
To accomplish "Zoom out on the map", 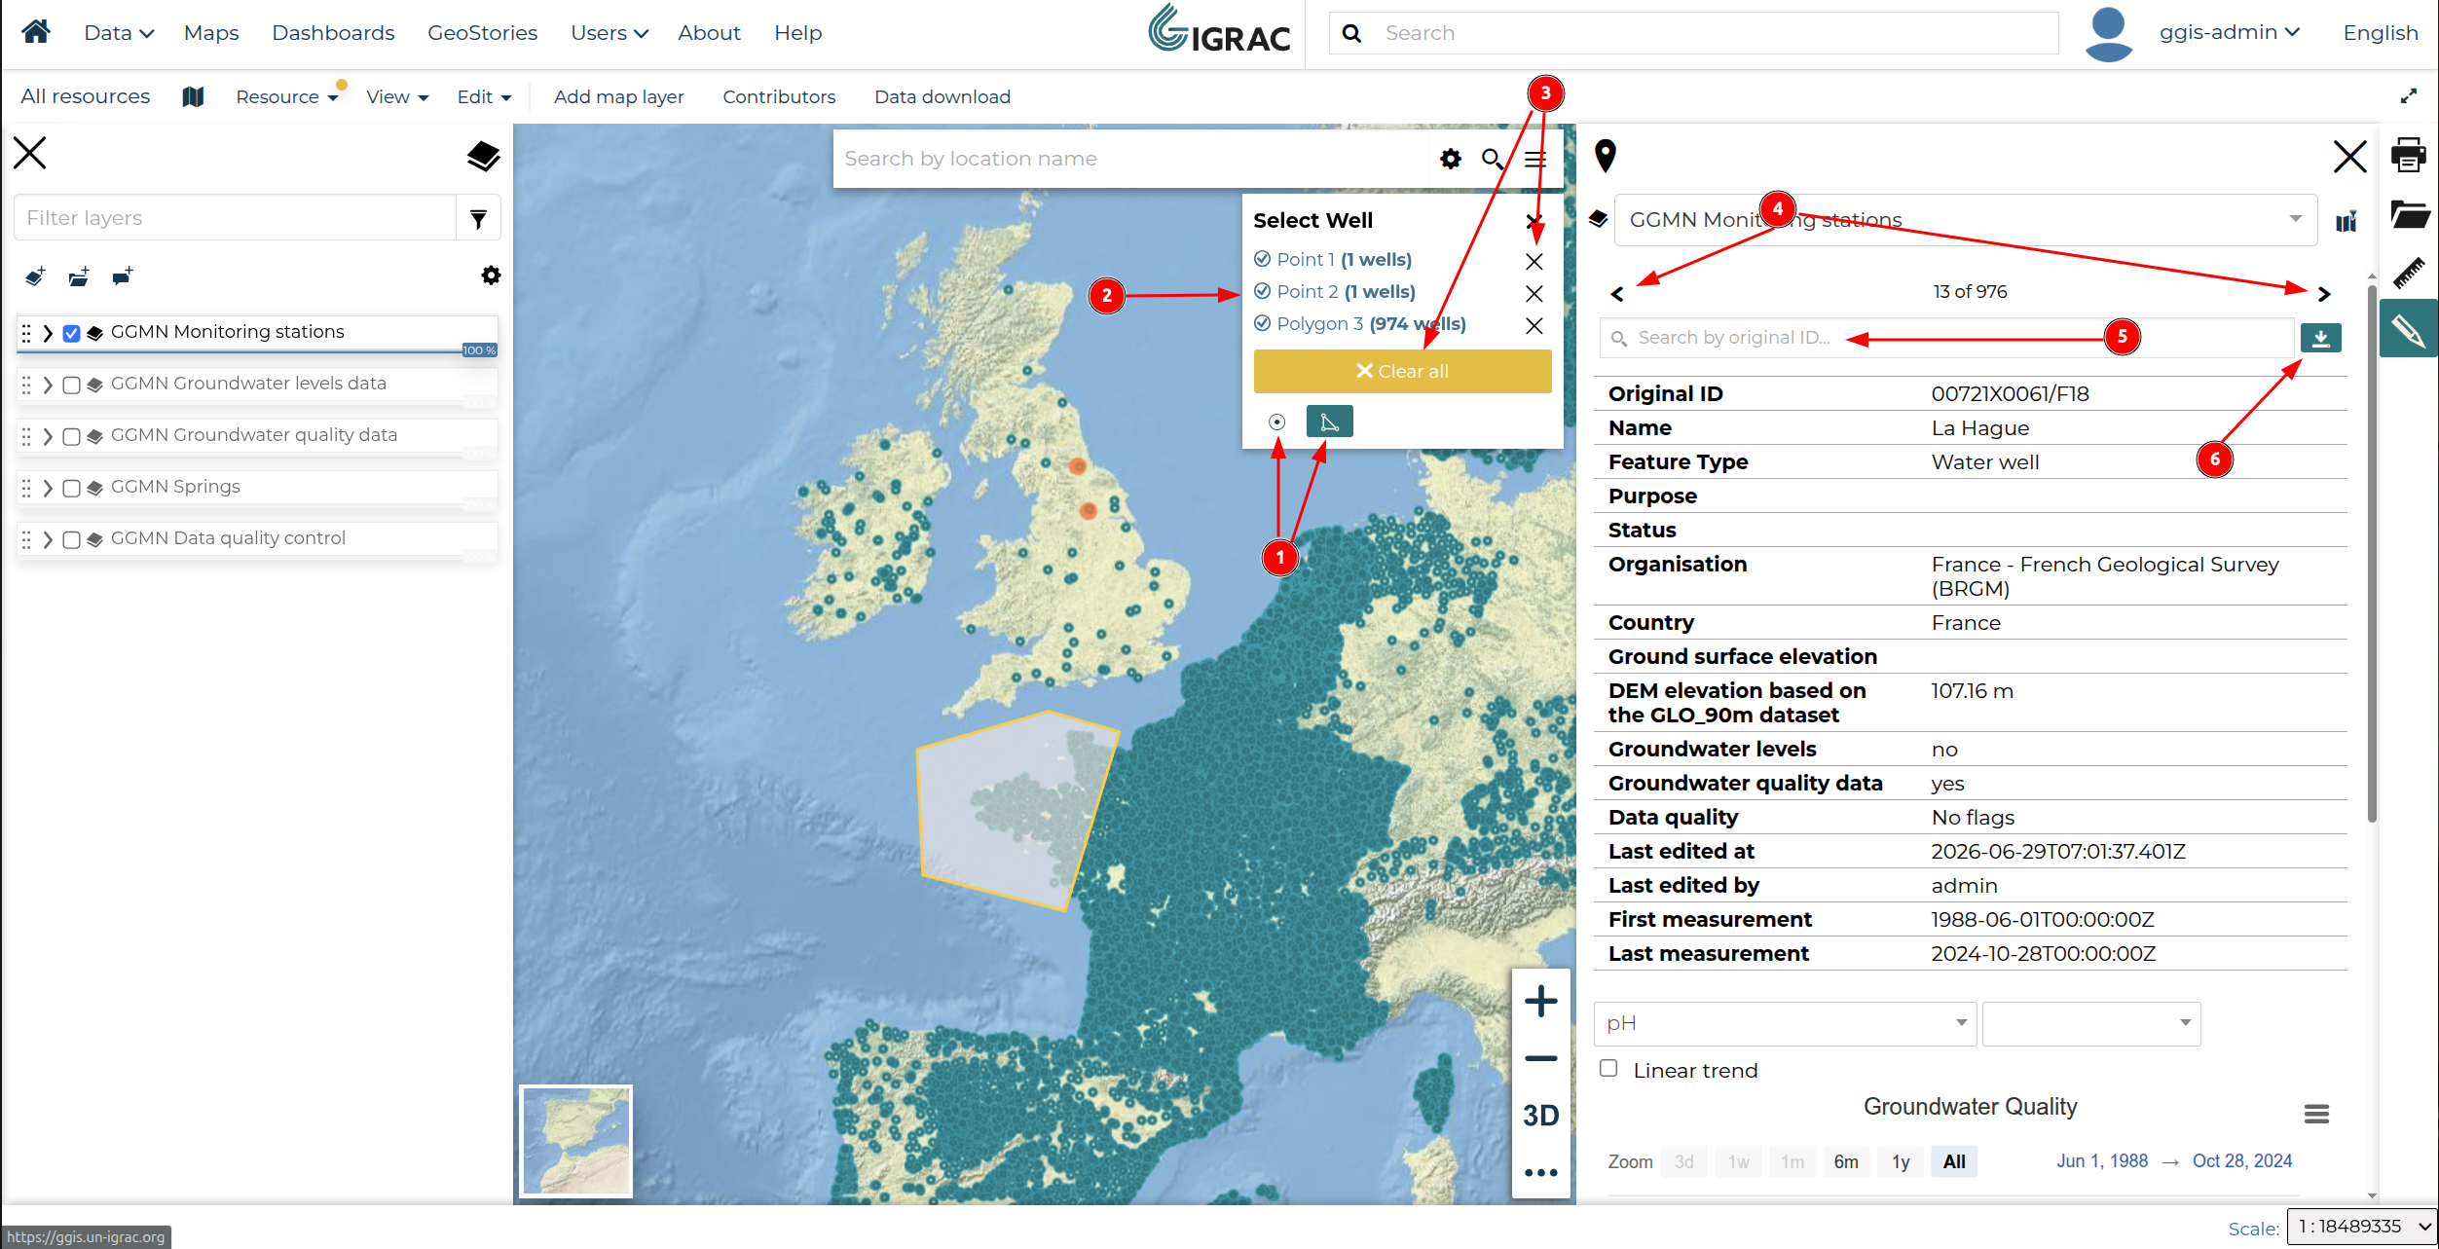I will [x=1540, y=1058].
